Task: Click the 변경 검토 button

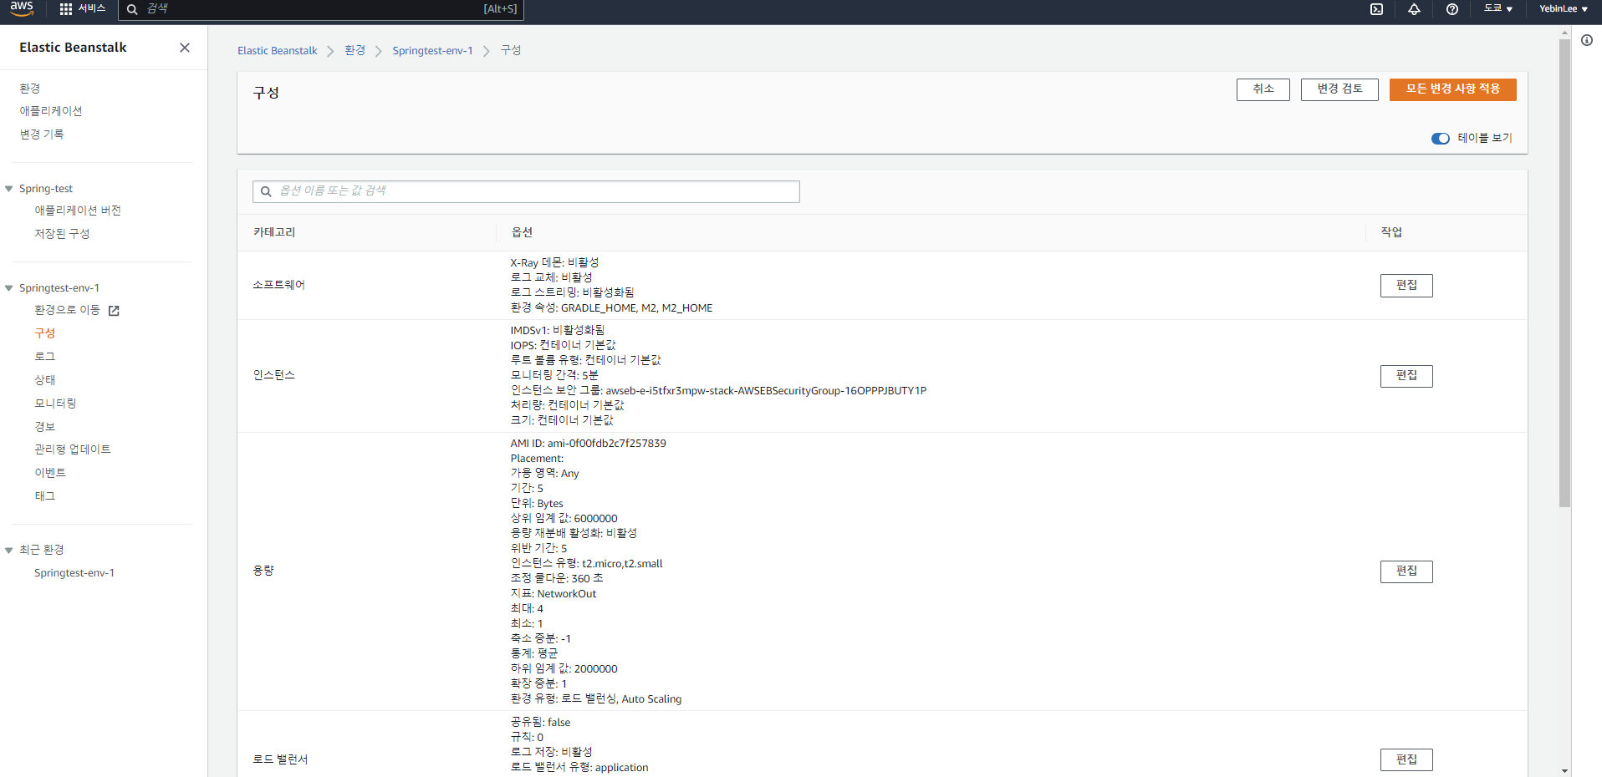Action: pos(1339,89)
